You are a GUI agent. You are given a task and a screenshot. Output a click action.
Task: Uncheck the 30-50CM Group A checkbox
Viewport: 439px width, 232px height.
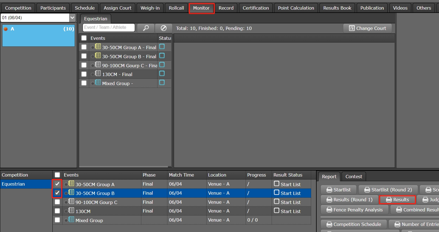tap(57, 184)
